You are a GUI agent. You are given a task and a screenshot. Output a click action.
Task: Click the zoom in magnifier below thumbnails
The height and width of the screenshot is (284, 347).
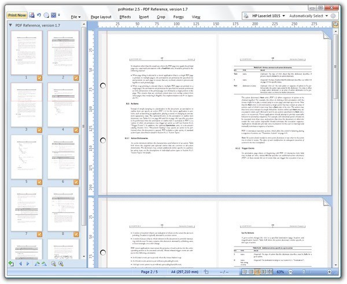coord(61,264)
